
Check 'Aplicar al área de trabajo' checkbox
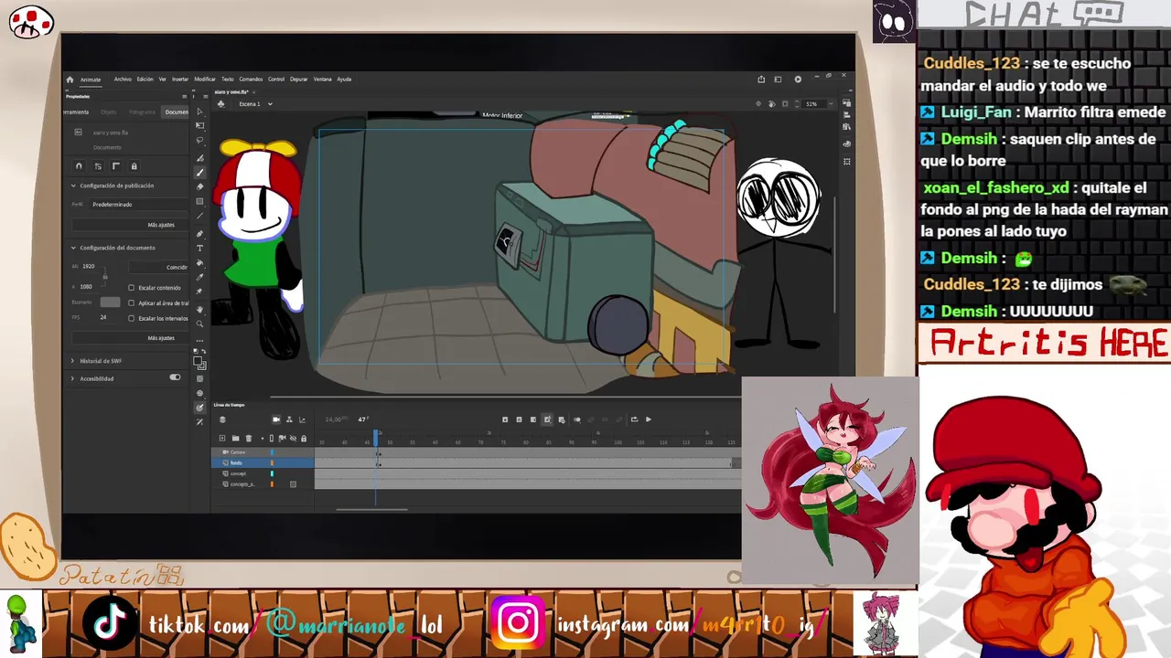click(x=132, y=302)
